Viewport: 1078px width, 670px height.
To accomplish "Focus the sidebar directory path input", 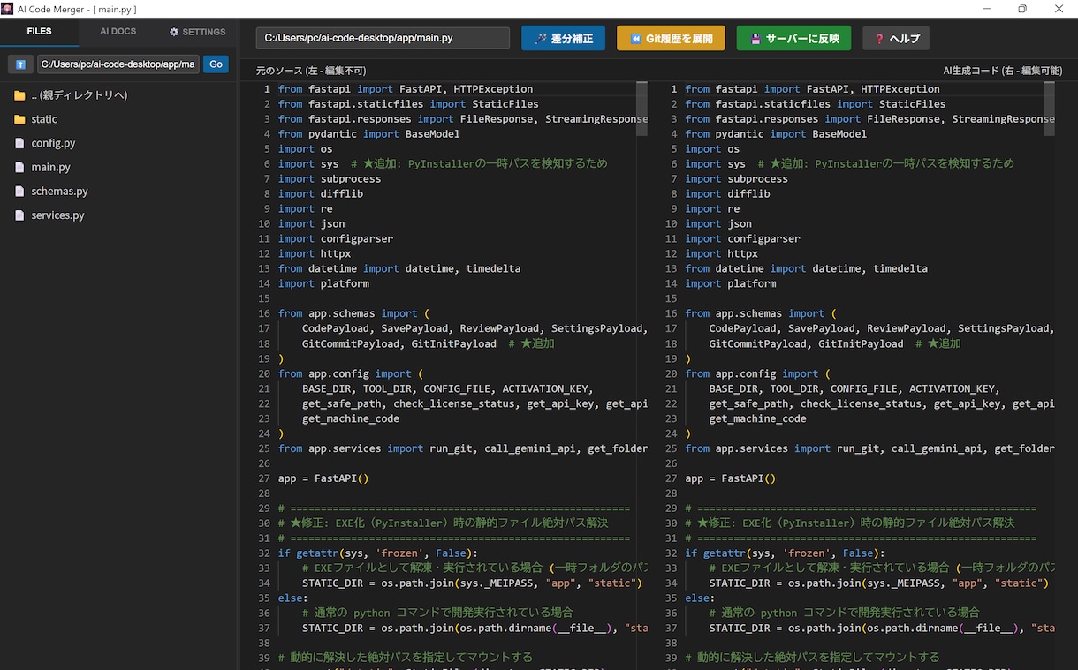I will 118,64.
